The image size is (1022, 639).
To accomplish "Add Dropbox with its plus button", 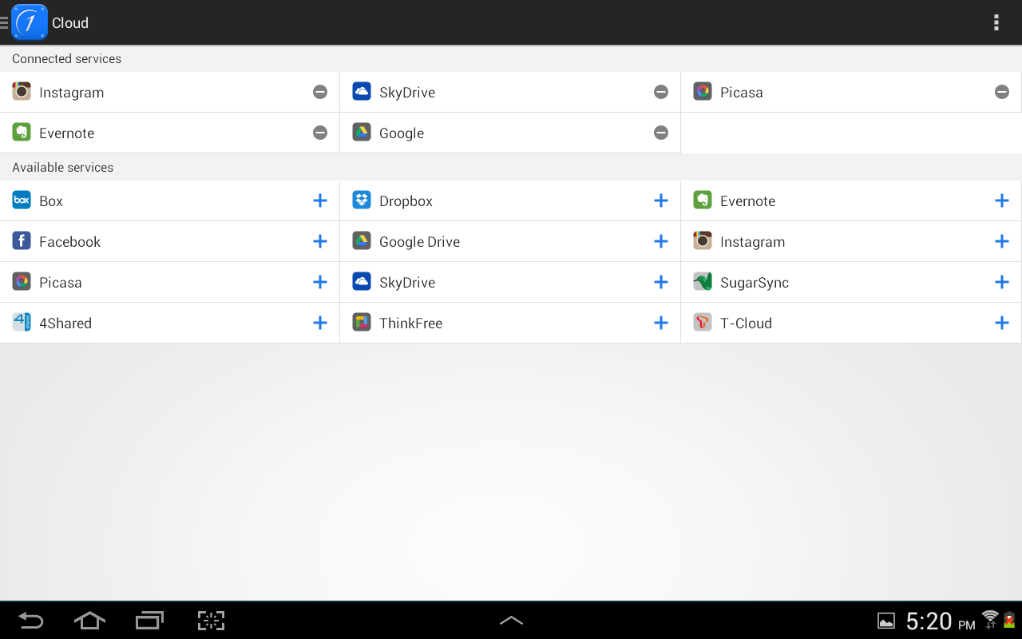I will point(661,200).
